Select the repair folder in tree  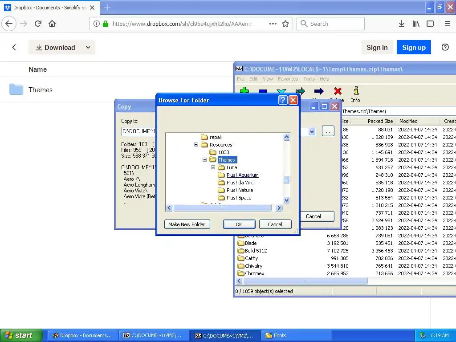[216, 137]
